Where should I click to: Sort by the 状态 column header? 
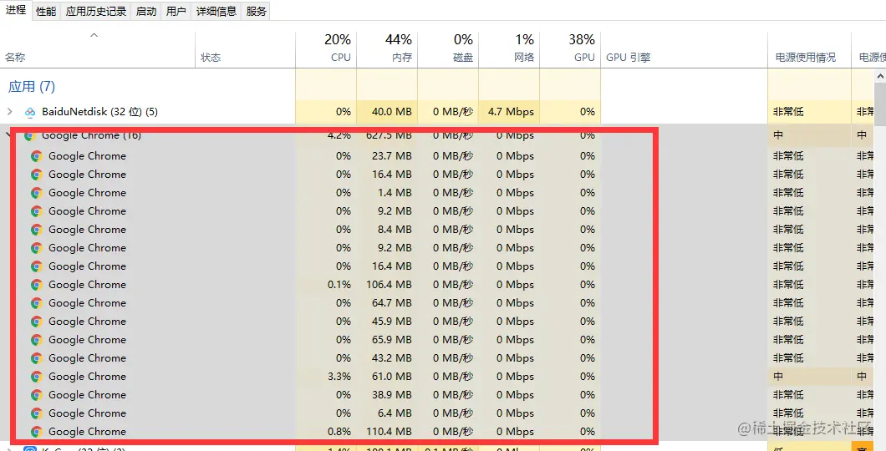click(x=245, y=49)
